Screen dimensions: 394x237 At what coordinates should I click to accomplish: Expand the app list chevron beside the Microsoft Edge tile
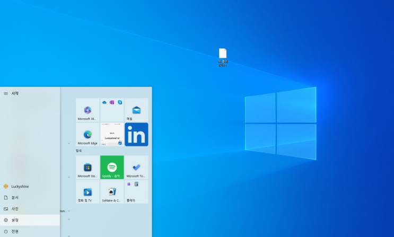coord(69,143)
